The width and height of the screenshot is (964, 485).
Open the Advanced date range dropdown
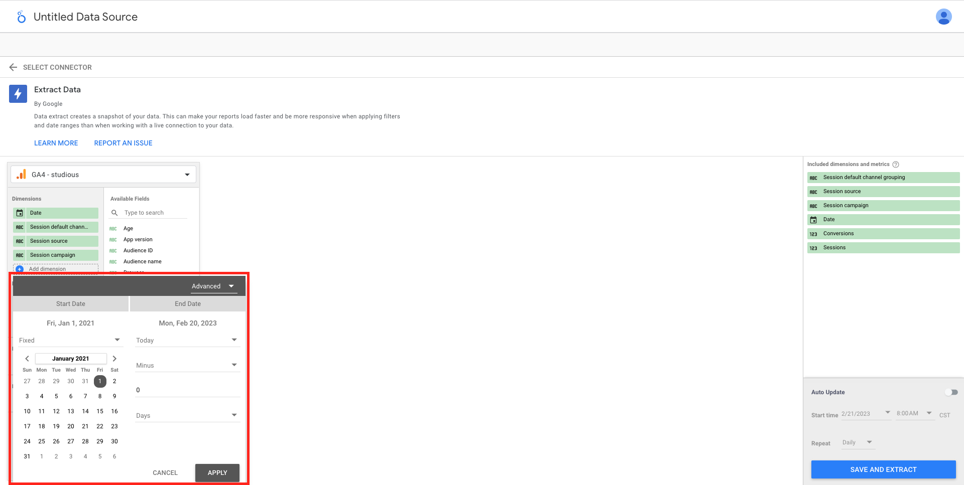pos(213,286)
